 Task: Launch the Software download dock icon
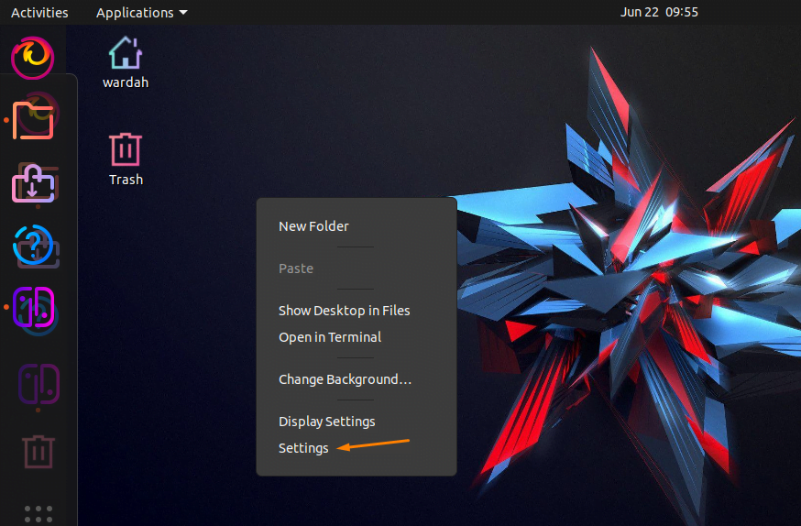[34, 183]
